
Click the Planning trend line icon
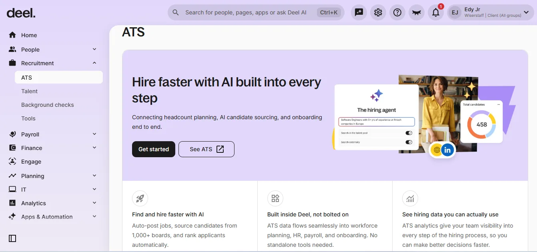pyautogui.click(x=12, y=176)
